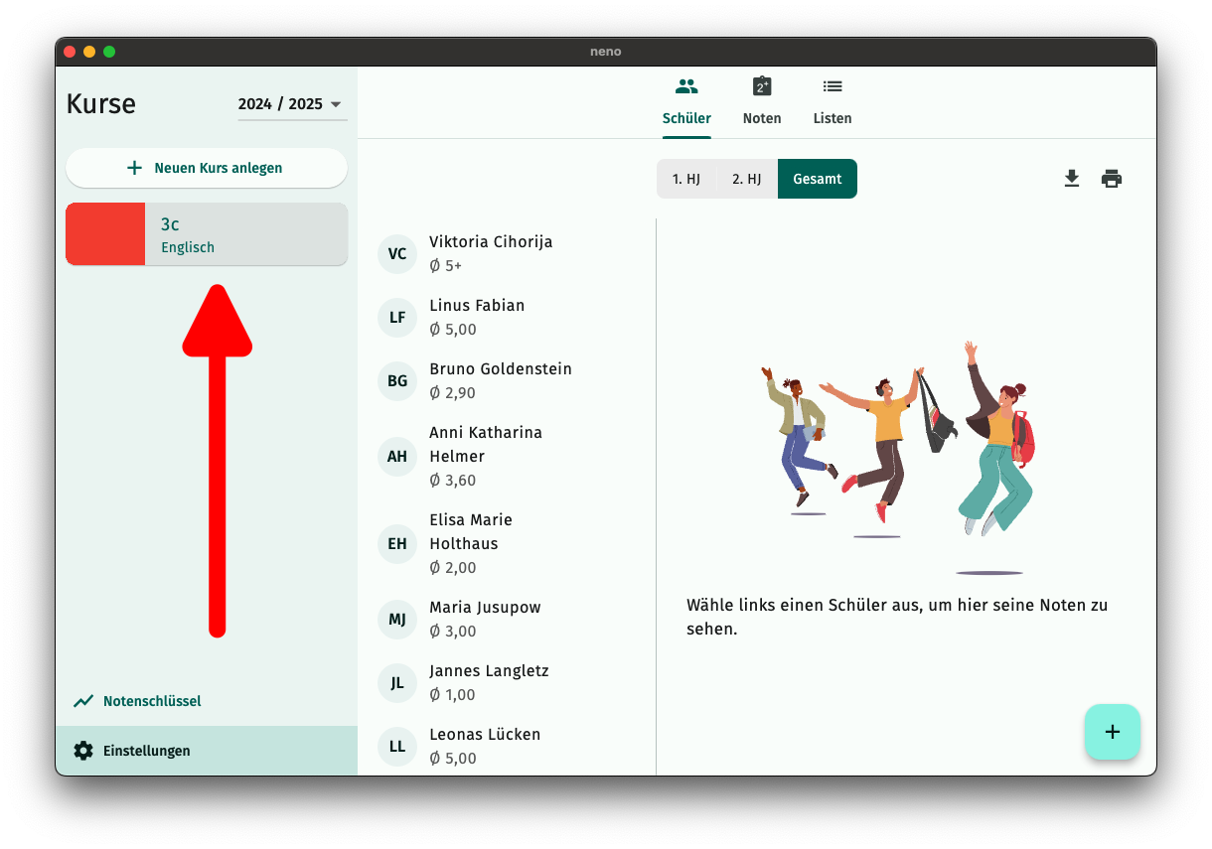Open the Schüler tab
The image size is (1212, 849).
(686, 102)
